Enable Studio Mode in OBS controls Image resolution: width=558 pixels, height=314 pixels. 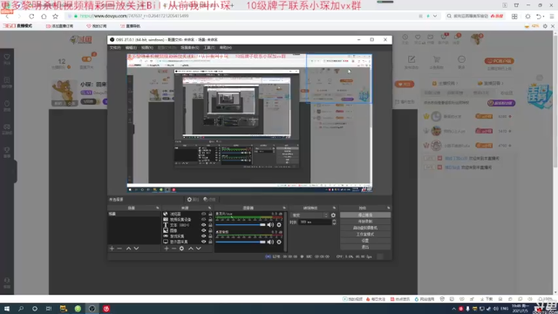(365, 235)
